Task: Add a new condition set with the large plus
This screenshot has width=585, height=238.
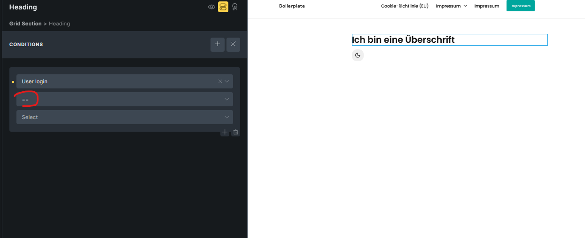Action: point(218,45)
